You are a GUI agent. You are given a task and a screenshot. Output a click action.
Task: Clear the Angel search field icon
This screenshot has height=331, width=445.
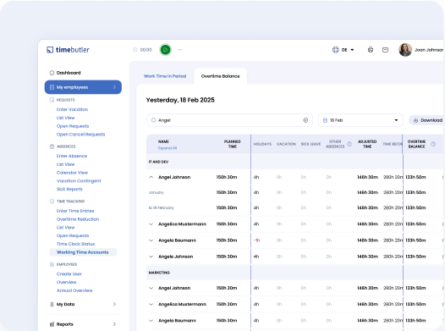305,120
